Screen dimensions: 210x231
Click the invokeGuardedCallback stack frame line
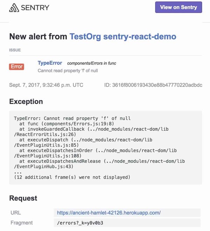(91, 132)
